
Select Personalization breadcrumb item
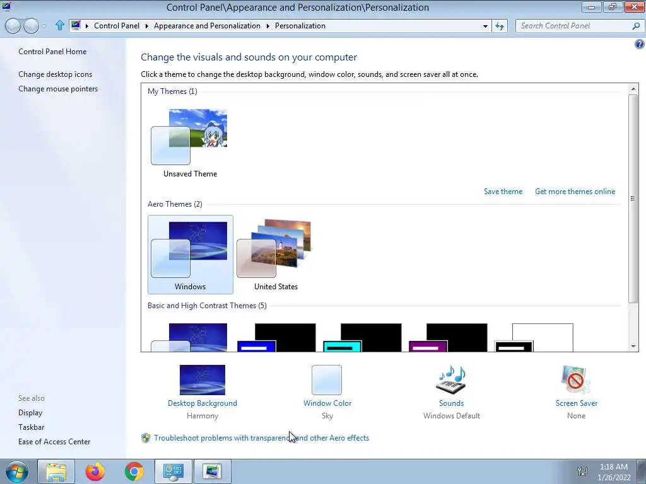coord(300,25)
